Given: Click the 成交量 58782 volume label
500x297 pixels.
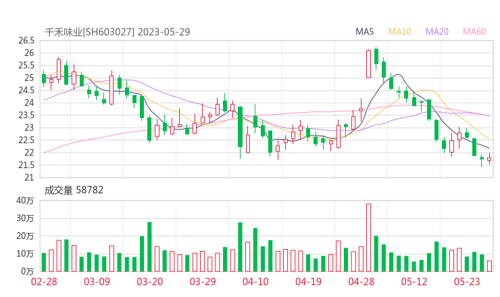Looking at the screenshot, I should (74, 190).
